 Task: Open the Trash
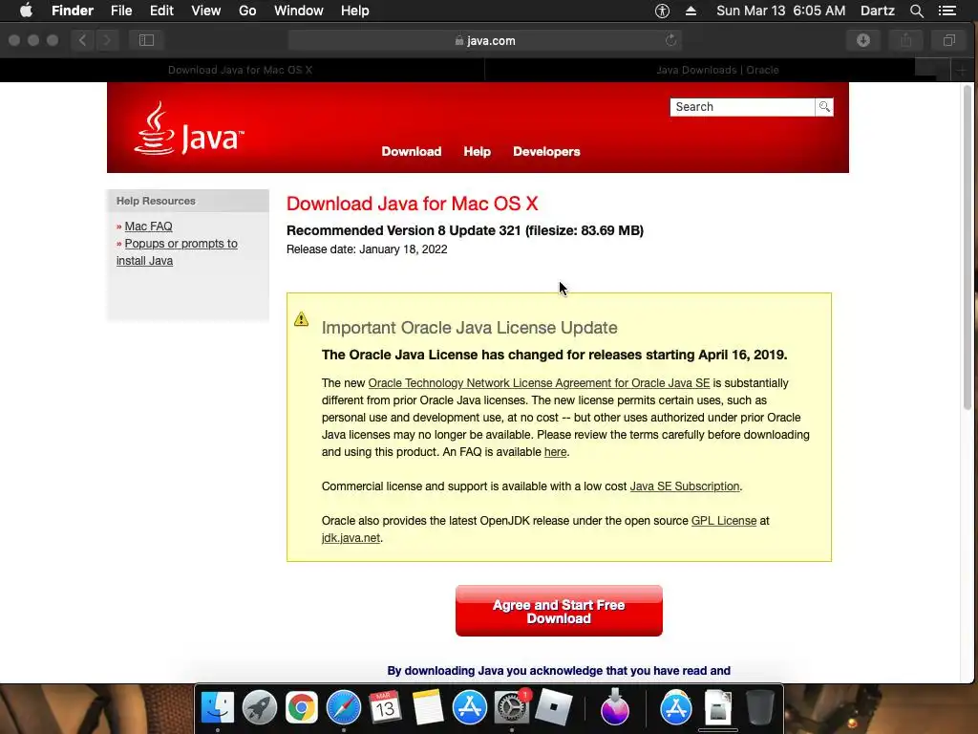point(759,707)
